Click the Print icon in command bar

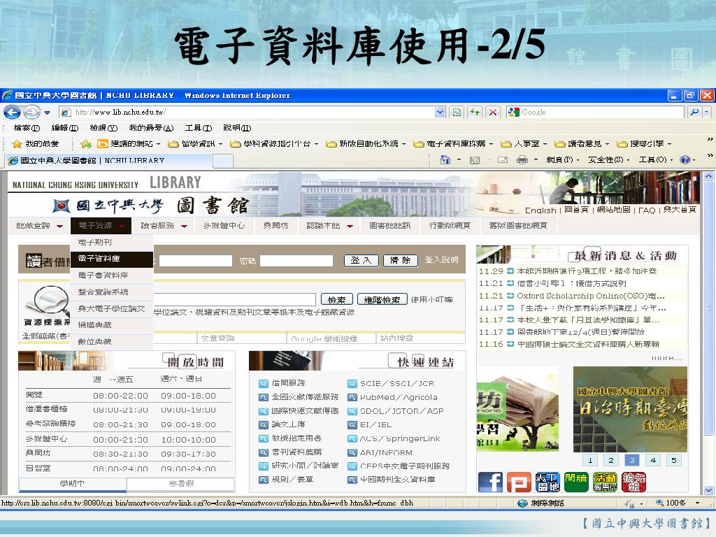coord(522,160)
